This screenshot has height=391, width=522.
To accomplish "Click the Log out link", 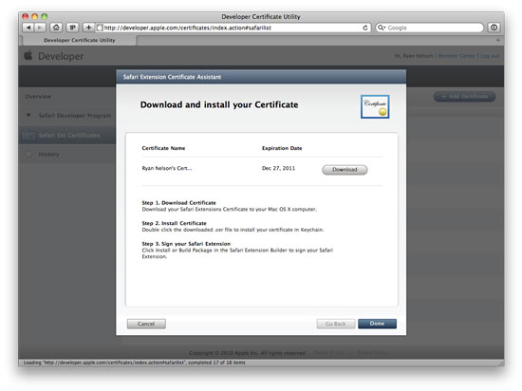I will [490, 56].
